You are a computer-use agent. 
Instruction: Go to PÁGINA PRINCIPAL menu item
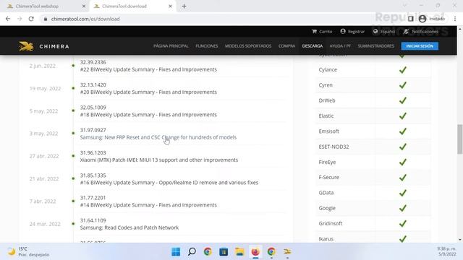[171, 46]
